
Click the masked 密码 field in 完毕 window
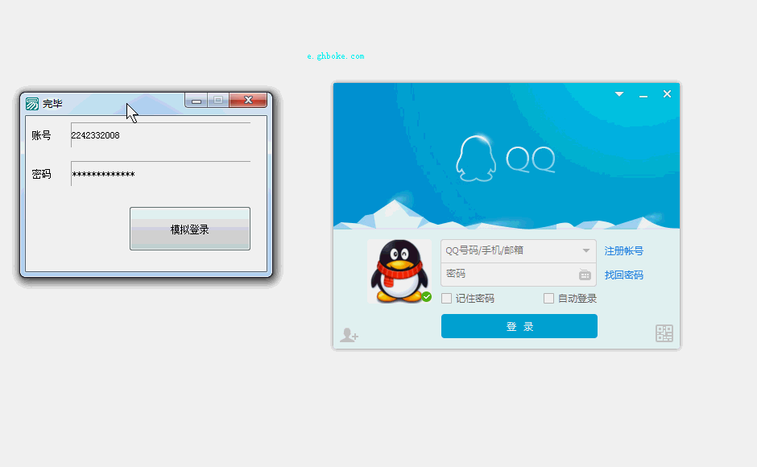click(160, 175)
